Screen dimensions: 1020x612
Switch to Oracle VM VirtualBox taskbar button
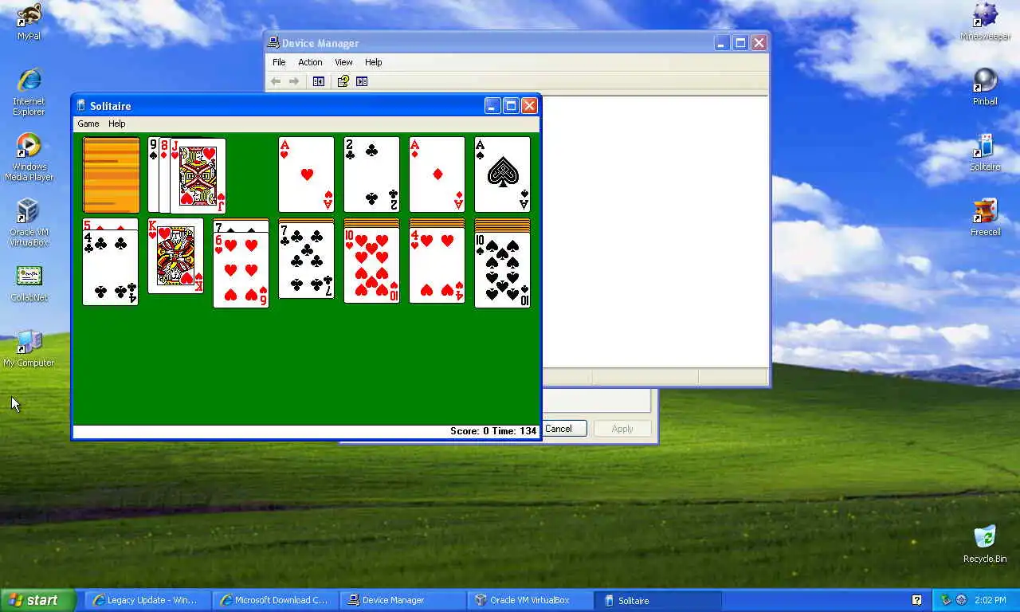click(529, 600)
